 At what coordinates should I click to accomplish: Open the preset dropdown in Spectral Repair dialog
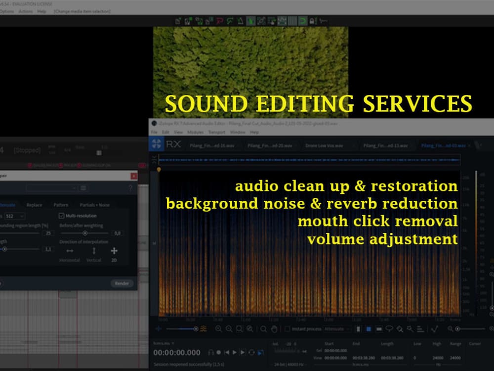click(x=52, y=188)
